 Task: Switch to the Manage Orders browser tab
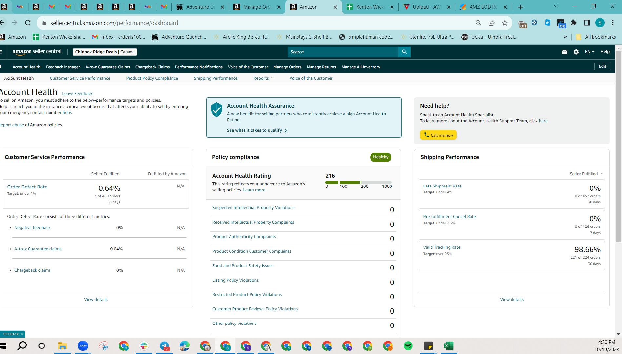(x=257, y=7)
